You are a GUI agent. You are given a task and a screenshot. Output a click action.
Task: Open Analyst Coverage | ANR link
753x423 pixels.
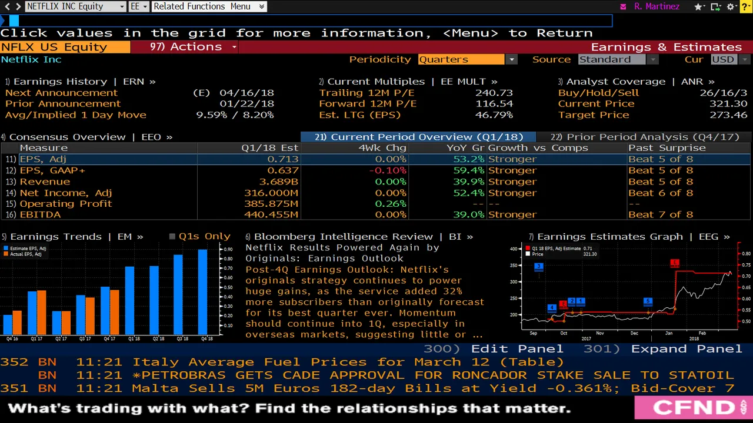click(x=636, y=82)
